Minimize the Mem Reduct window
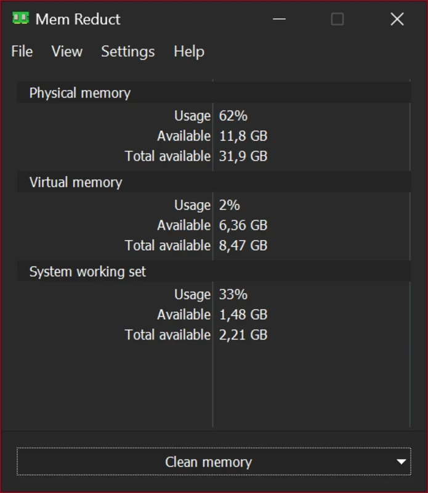 pos(279,19)
